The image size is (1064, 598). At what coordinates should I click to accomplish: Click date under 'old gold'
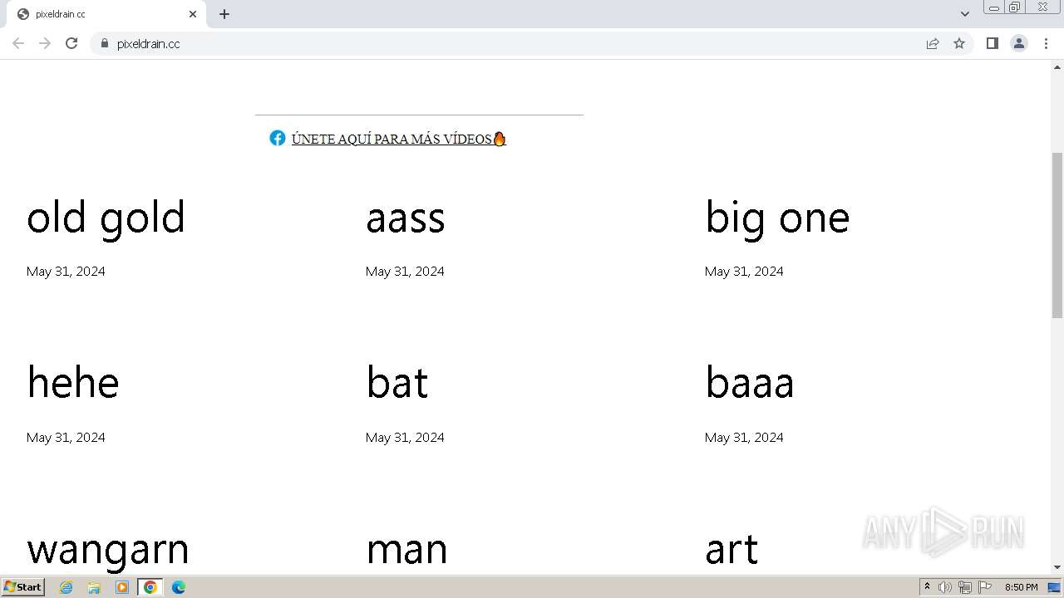(x=66, y=272)
